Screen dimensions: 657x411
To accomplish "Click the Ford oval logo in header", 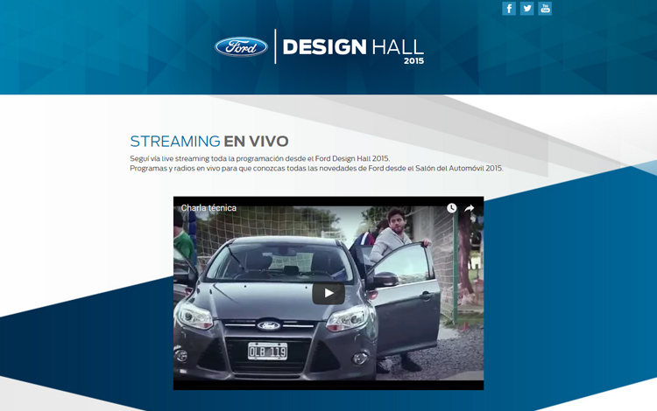I will [x=241, y=47].
